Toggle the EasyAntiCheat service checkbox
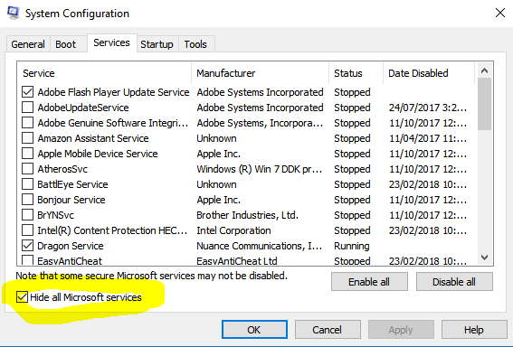Viewport: 513px width, 347px height. pyautogui.click(x=27, y=260)
